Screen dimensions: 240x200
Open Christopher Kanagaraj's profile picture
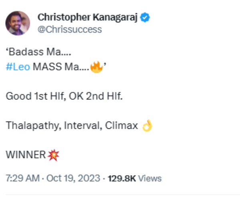(18, 23)
